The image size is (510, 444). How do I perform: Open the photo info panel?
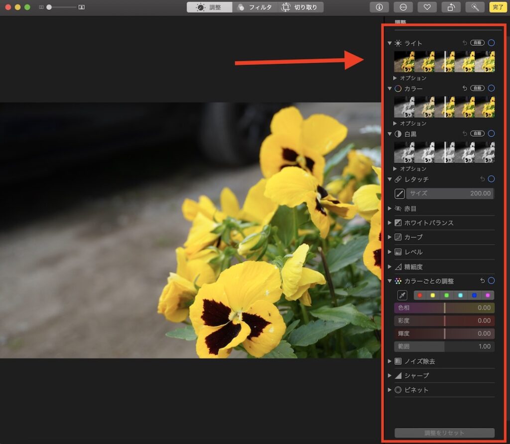click(379, 7)
